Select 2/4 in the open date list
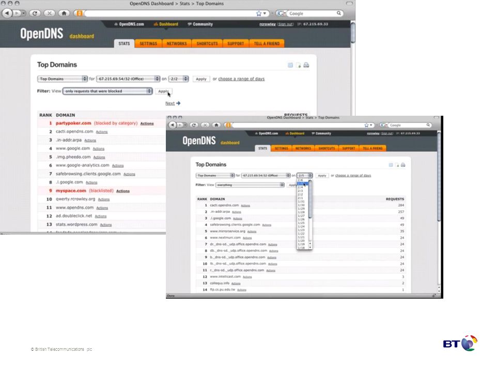496x372 pixels. 300,187
